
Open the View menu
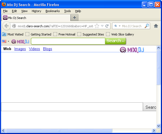click(x=24, y=11)
